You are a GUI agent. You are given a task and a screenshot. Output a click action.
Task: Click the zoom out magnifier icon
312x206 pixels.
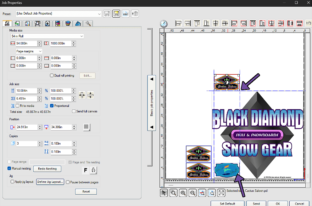click(x=193, y=193)
